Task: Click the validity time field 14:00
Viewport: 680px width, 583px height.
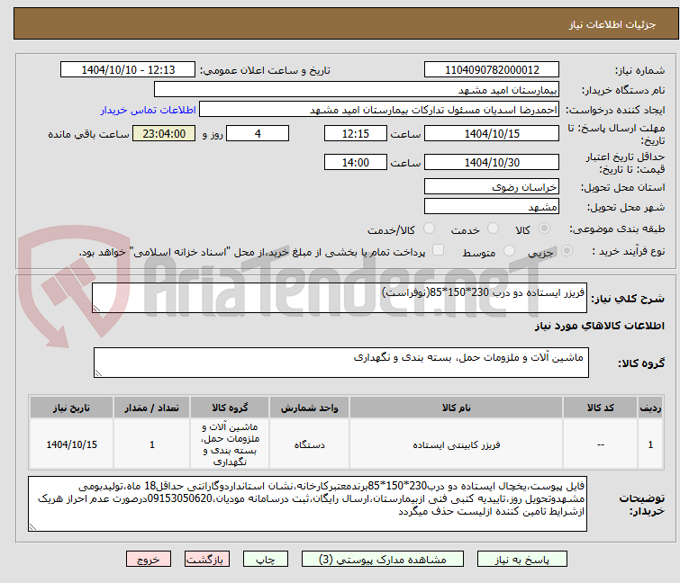Action: (x=356, y=163)
